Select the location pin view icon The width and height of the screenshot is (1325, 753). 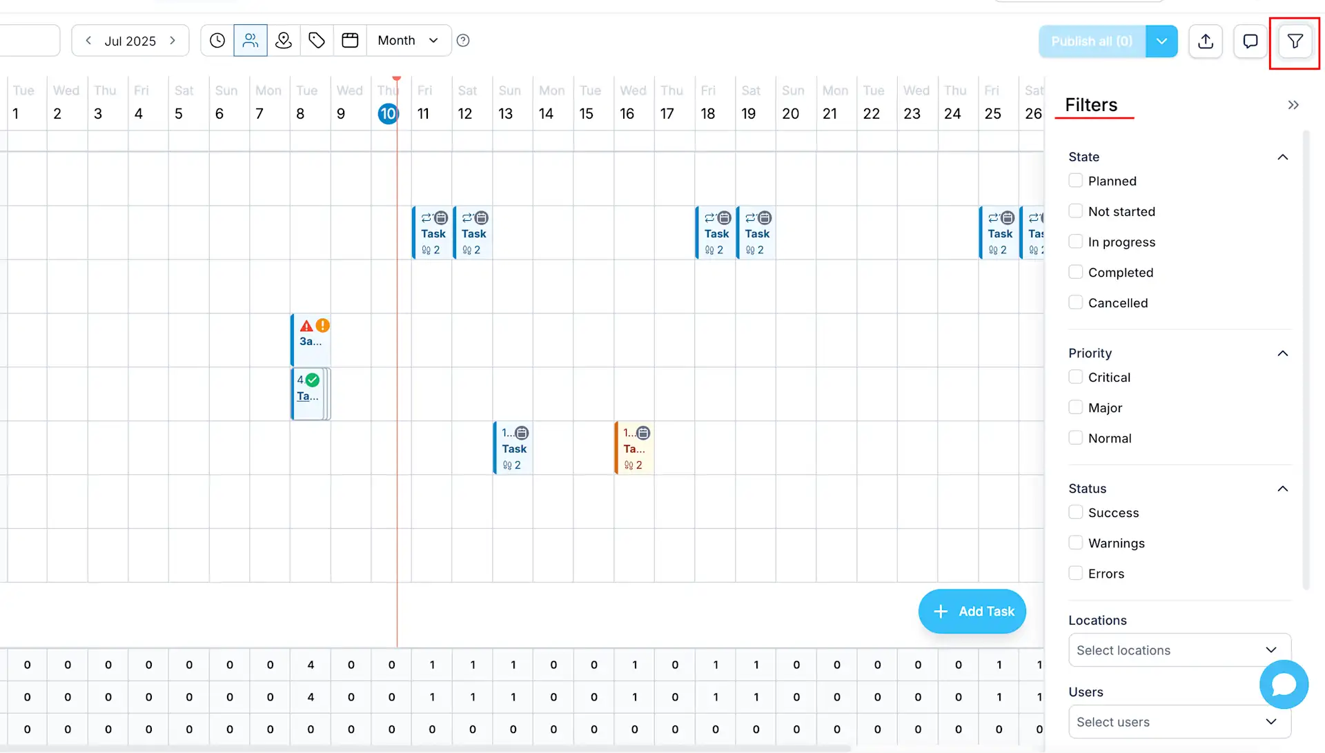pos(283,40)
